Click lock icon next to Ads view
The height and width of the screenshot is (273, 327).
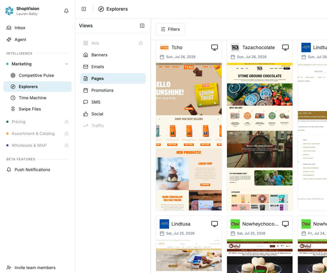pyautogui.click(x=141, y=43)
